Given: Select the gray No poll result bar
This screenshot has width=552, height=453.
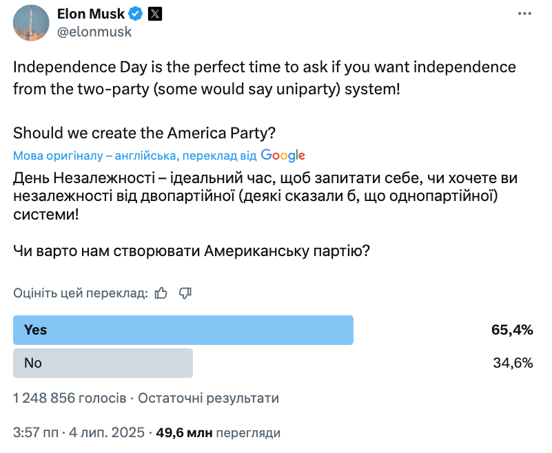Looking at the screenshot, I should pyautogui.click(x=103, y=363).
